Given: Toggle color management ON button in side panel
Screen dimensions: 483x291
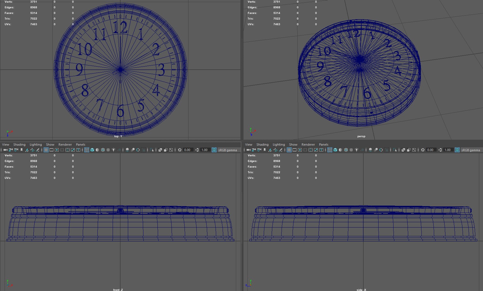Looking at the screenshot, I should [457, 150].
